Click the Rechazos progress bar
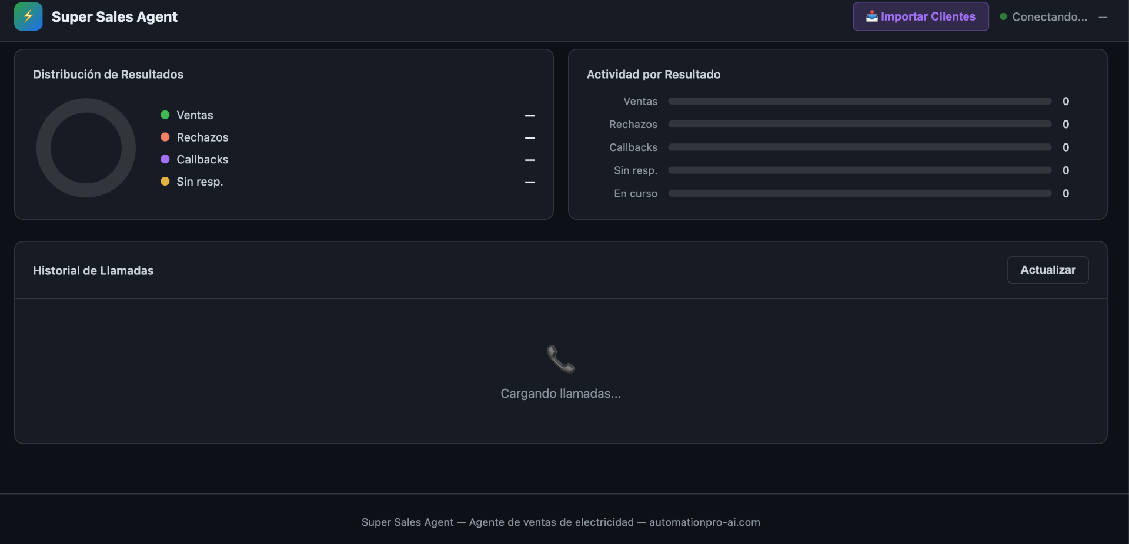This screenshot has width=1129, height=544. point(860,124)
